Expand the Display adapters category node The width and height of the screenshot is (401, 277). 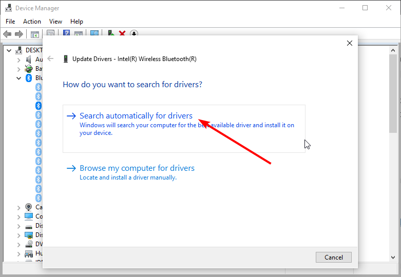18,235
